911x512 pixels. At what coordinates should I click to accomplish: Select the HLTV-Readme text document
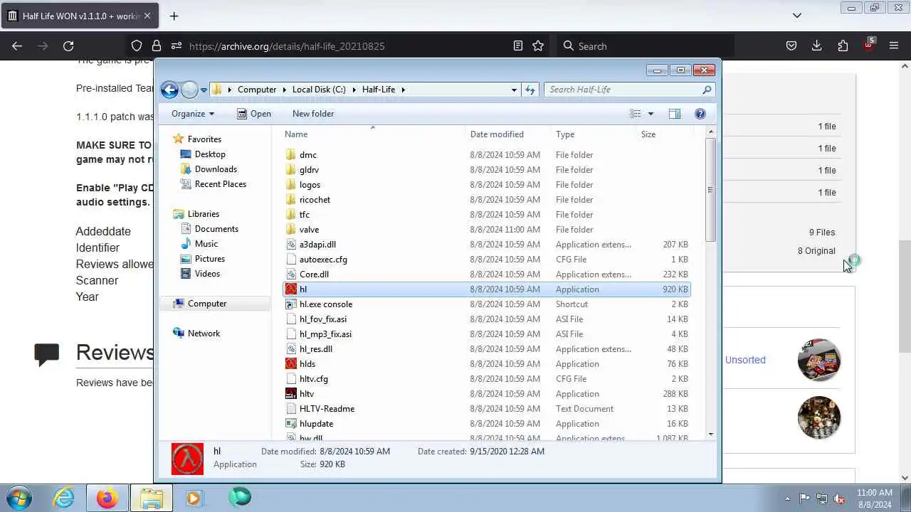pos(327,409)
